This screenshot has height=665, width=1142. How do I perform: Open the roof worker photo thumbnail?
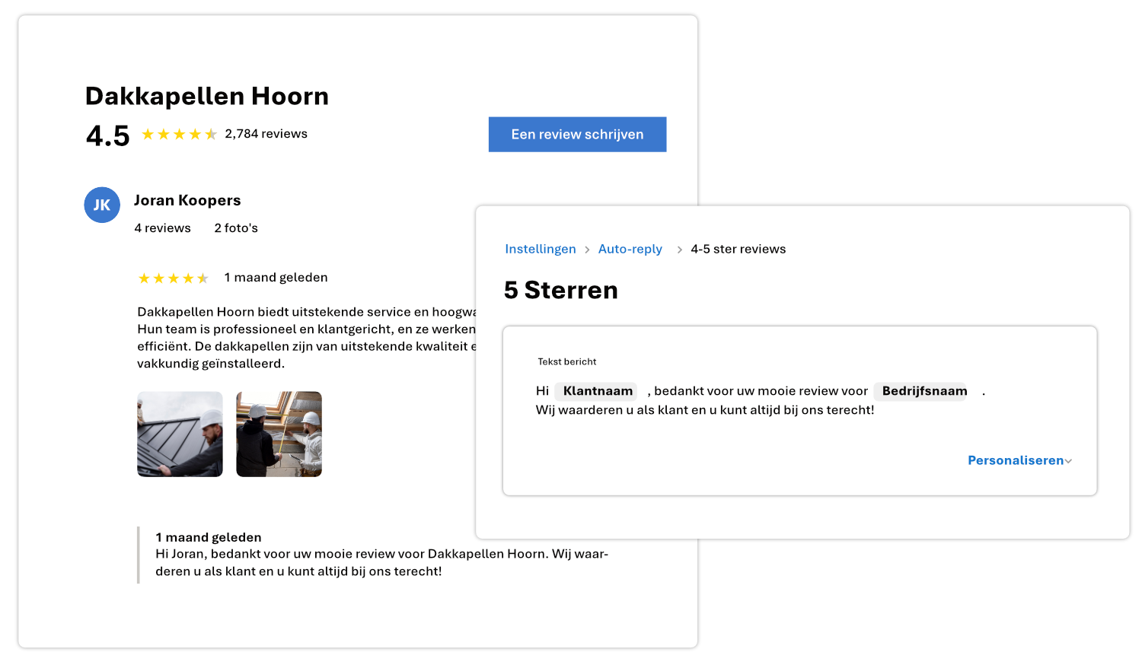tap(180, 434)
